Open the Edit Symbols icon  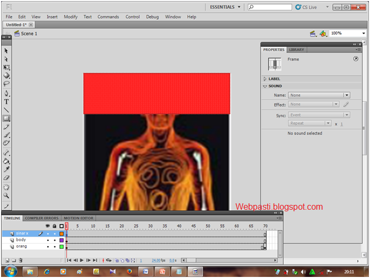click(x=323, y=34)
